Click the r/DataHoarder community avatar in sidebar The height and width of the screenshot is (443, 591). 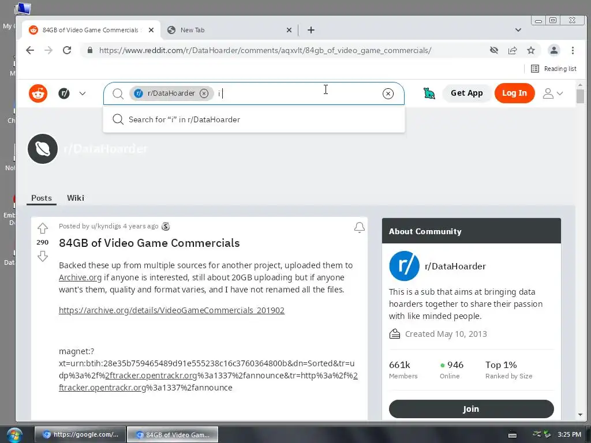click(404, 266)
